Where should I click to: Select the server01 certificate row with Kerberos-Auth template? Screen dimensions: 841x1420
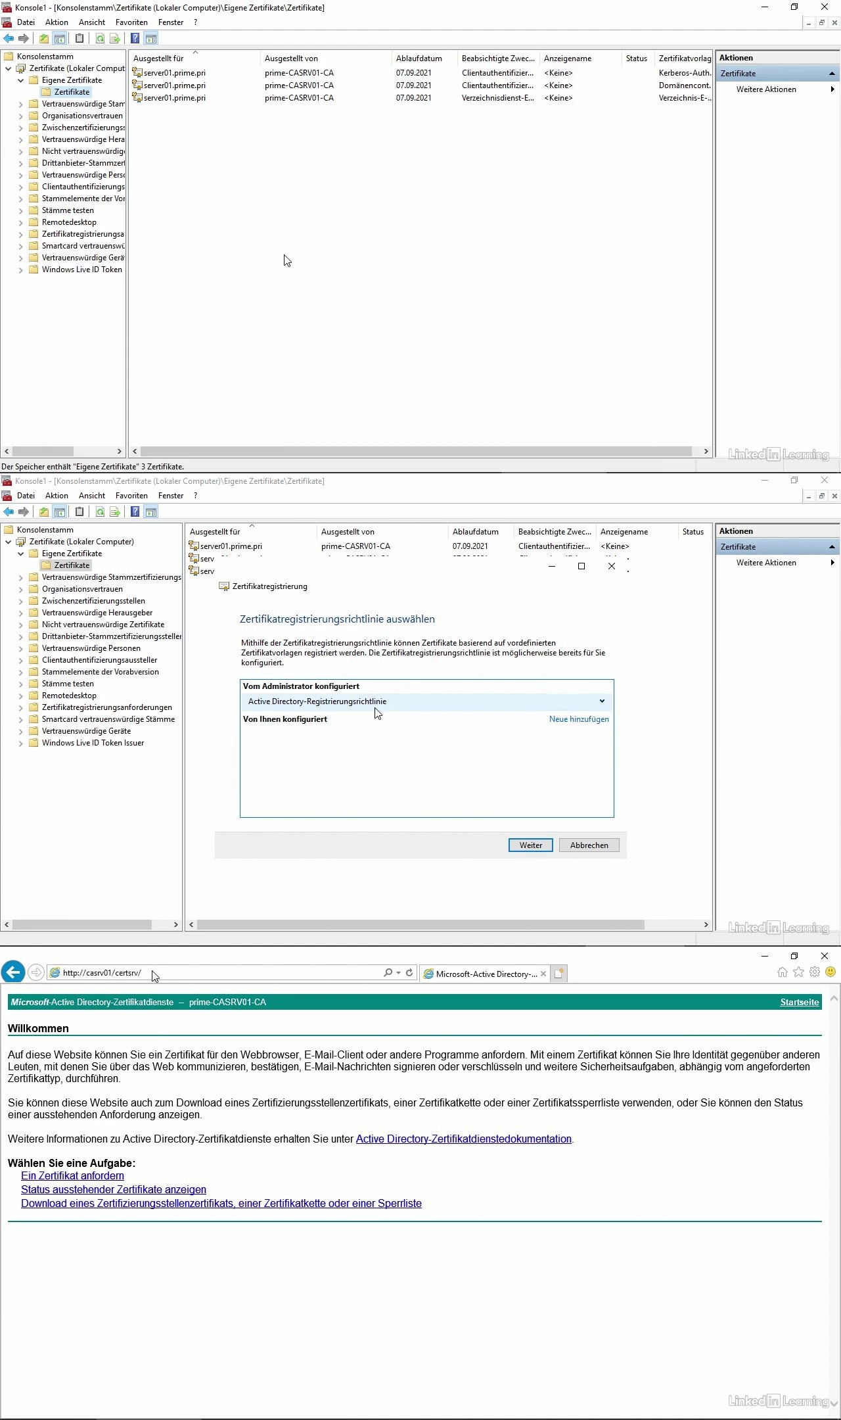pos(175,73)
